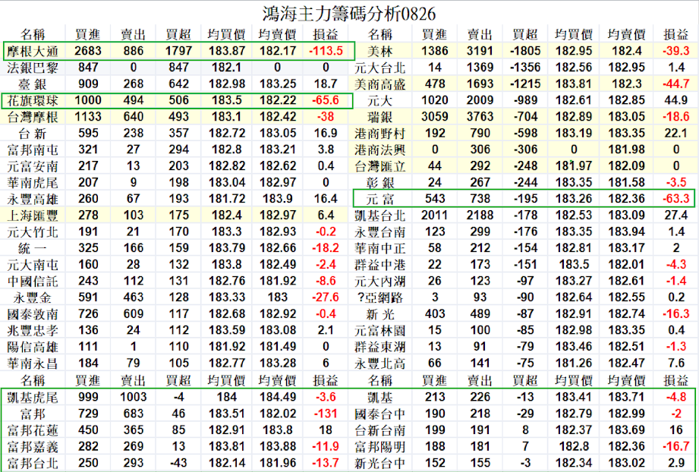Click the 兆豐忠孝 name cell
This screenshot has width=699, height=472.
[x=33, y=331]
